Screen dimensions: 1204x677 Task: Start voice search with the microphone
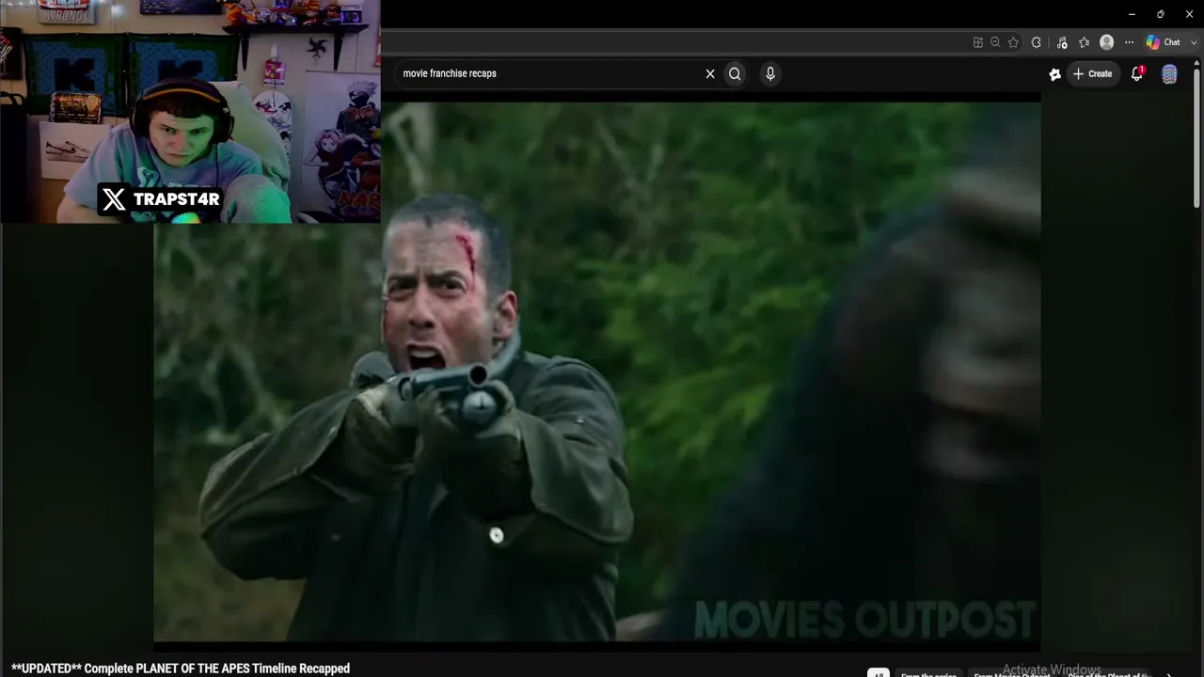pyautogui.click(x=770, y=73)
